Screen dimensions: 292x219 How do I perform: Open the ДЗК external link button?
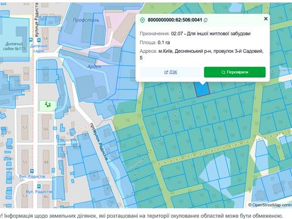point(170,72)
